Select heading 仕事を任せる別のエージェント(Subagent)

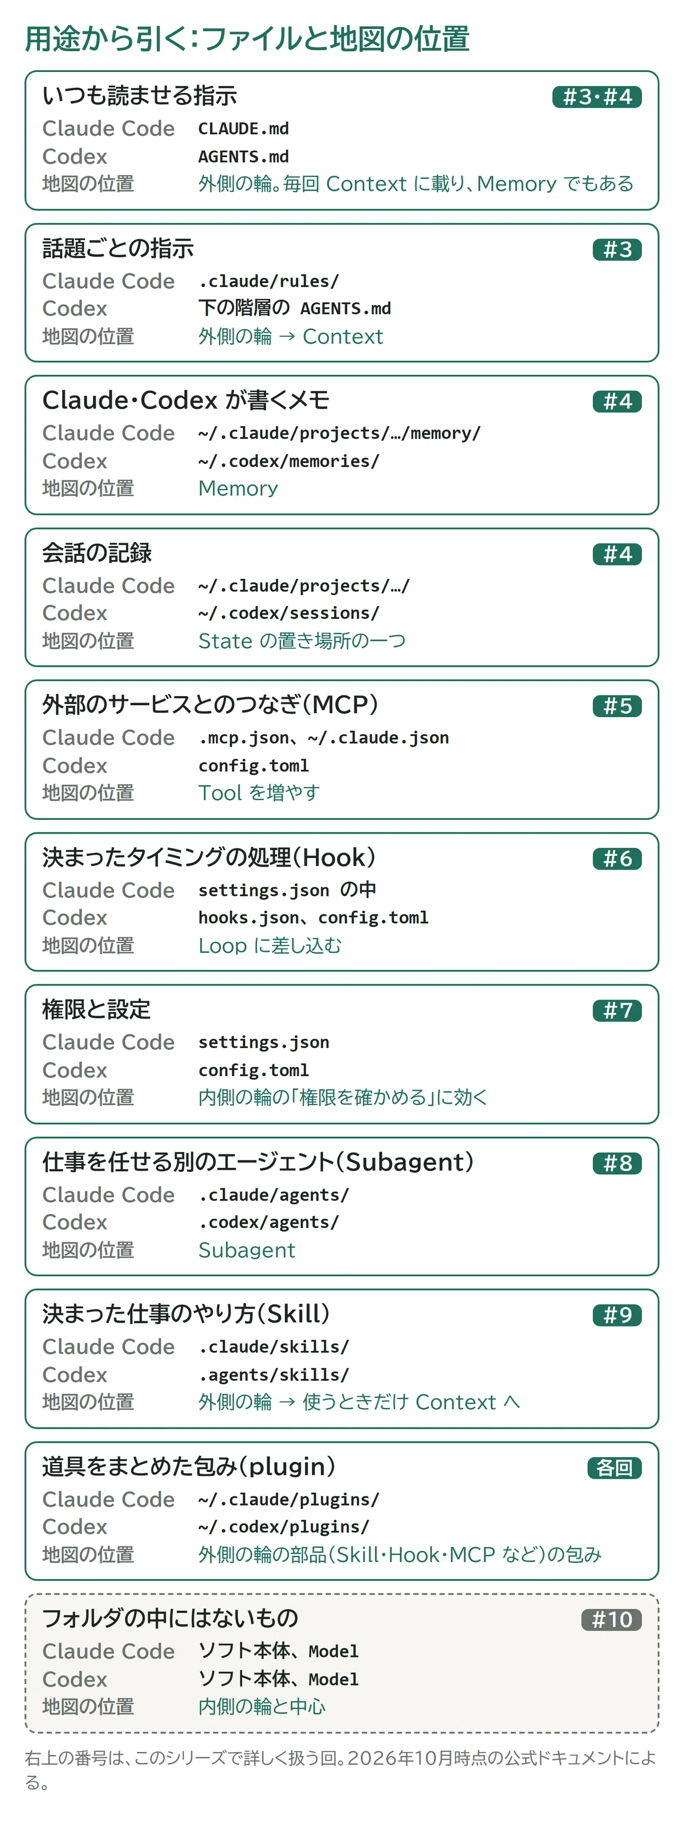pos(258,1162)
